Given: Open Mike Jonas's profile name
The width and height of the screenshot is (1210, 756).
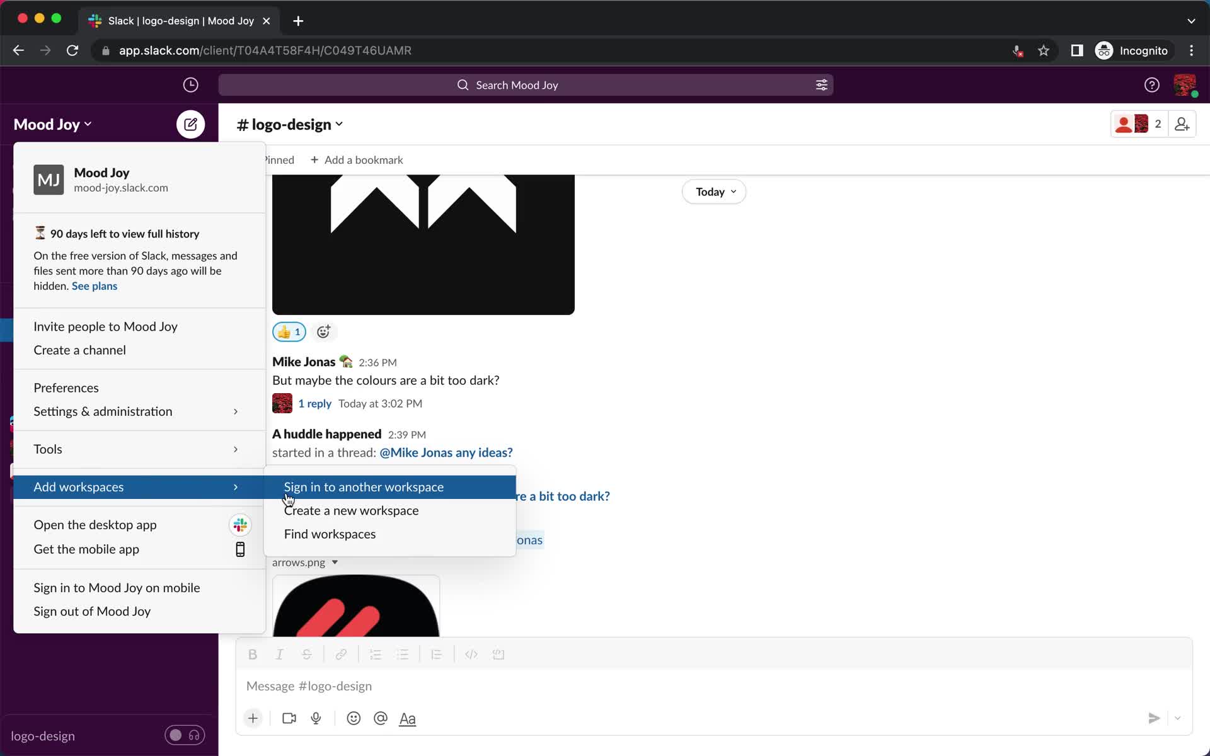Looking at the screenshot, I should point(304,362).
